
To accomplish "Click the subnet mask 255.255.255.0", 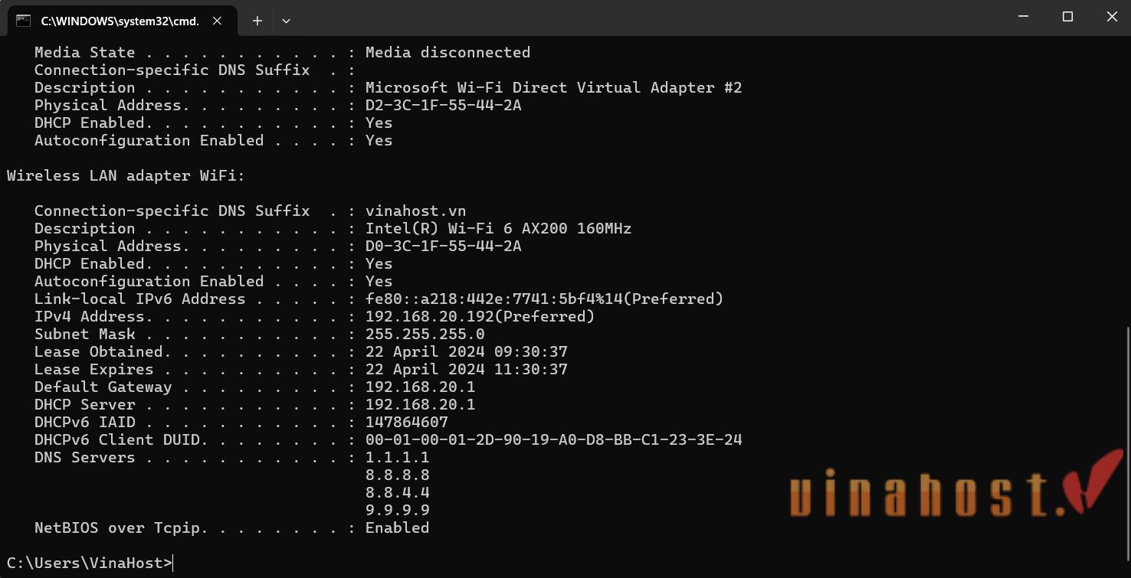I will 425,334.
